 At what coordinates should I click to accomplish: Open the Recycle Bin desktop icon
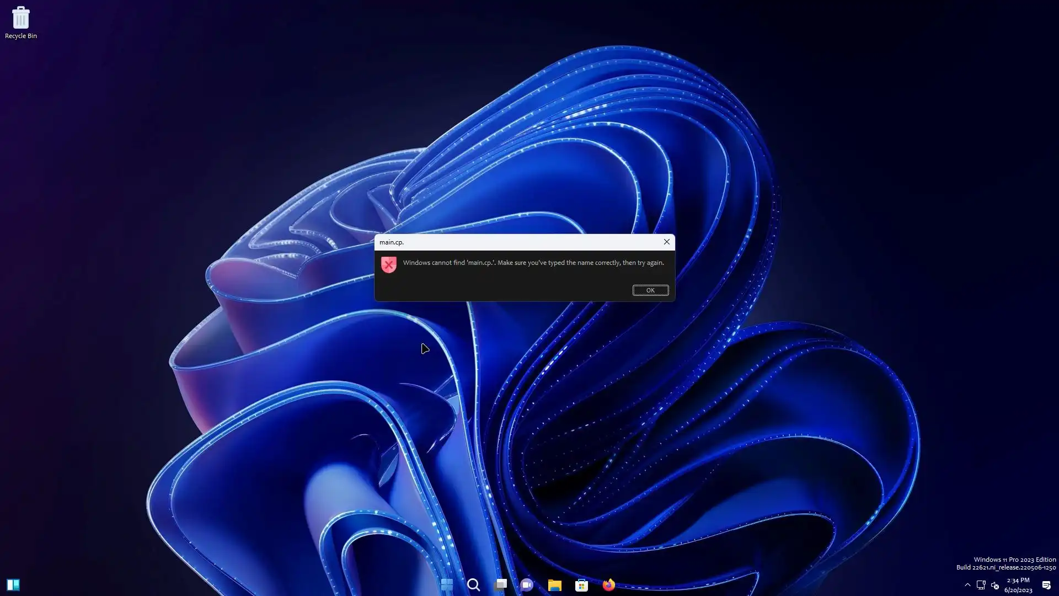20,22
